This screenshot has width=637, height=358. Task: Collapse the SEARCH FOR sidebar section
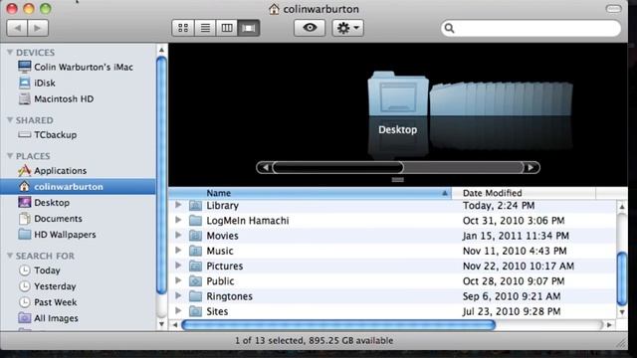click(x=10, y=256)
